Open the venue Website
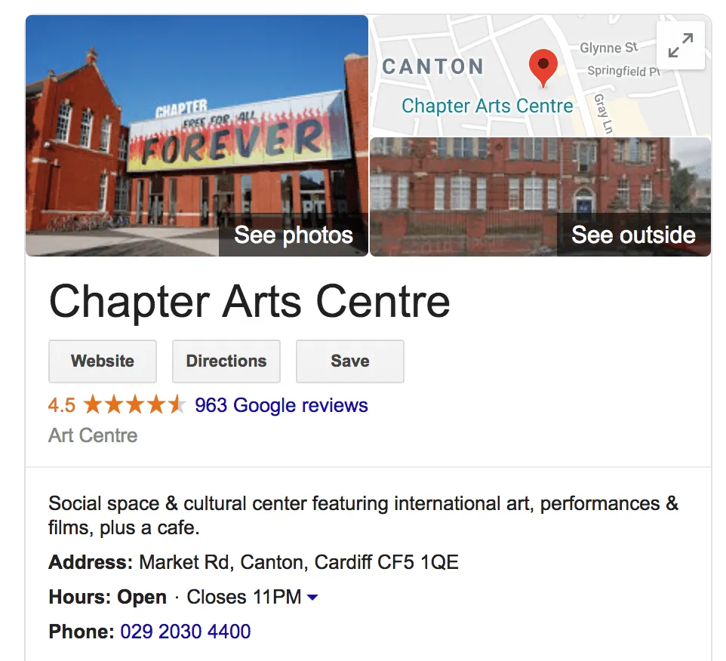This screenshot has width=726, height=661. [x=102, y=361]
